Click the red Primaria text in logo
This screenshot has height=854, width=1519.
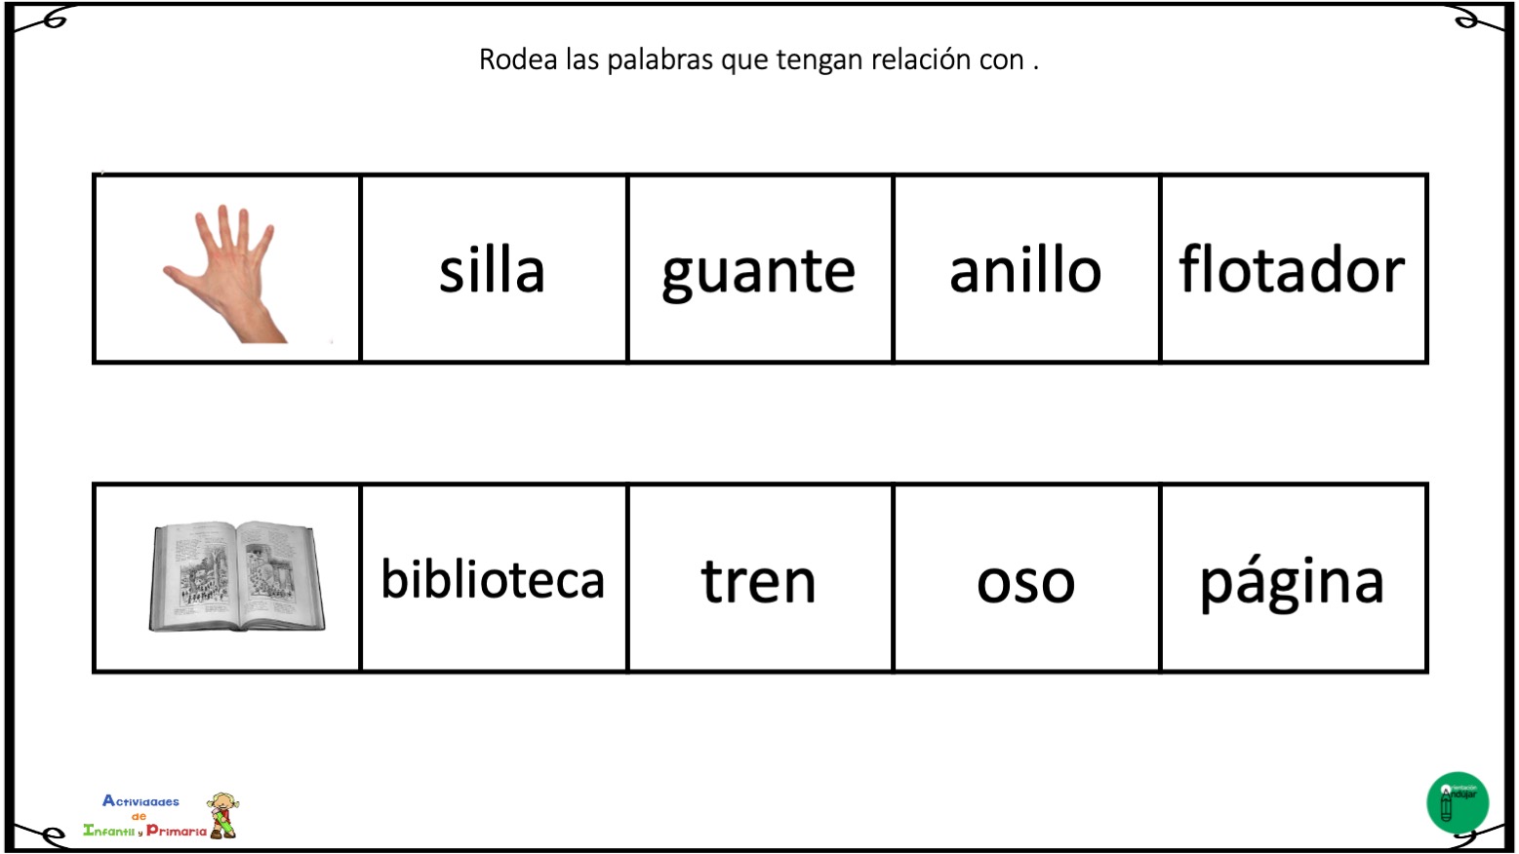pyautogui.click(x=177, y=831)
